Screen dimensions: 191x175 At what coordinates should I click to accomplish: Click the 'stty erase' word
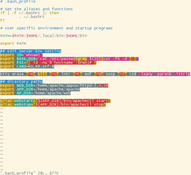[x=12, y=74]
